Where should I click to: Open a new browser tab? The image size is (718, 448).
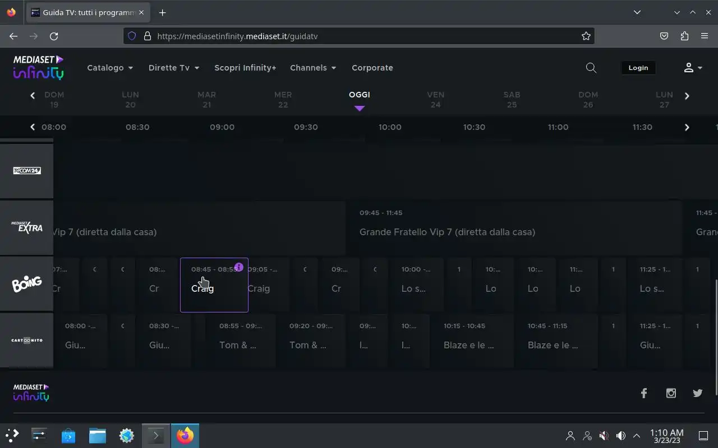pyautogui.click(x=162, y=12)
